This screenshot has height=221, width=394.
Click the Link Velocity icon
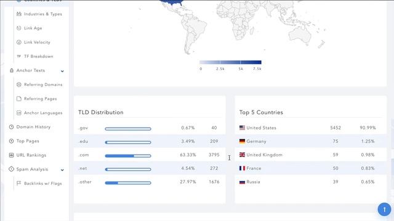(19, 42)
